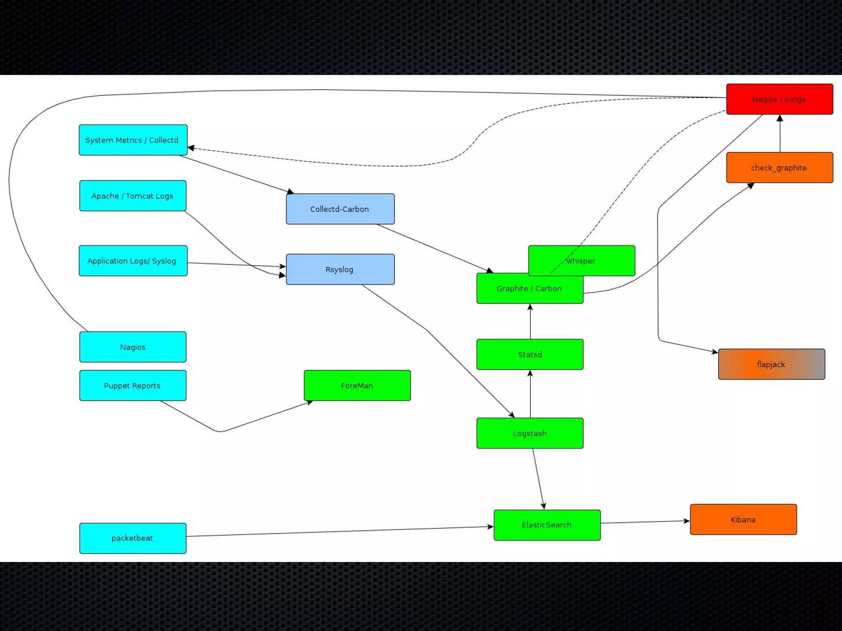842x631 pixels.
Task: Click the red Nagios / Icinga box
Action: [x=780, y=99]
